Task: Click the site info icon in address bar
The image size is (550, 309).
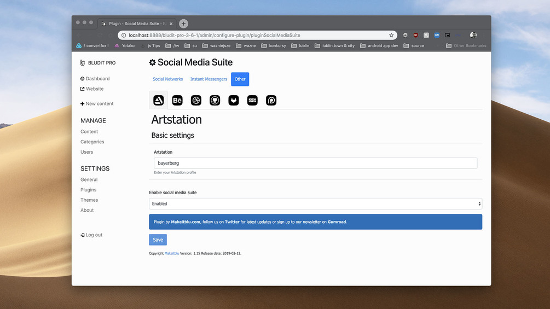Action: pyautogui.click(x=124, y=35)
